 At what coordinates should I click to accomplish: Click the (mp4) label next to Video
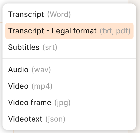pos(42,86)
